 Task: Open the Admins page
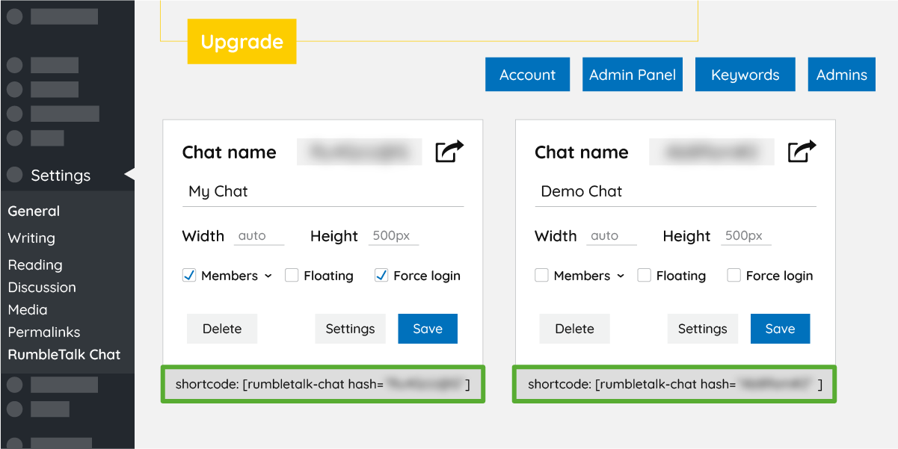pos(841,74)
